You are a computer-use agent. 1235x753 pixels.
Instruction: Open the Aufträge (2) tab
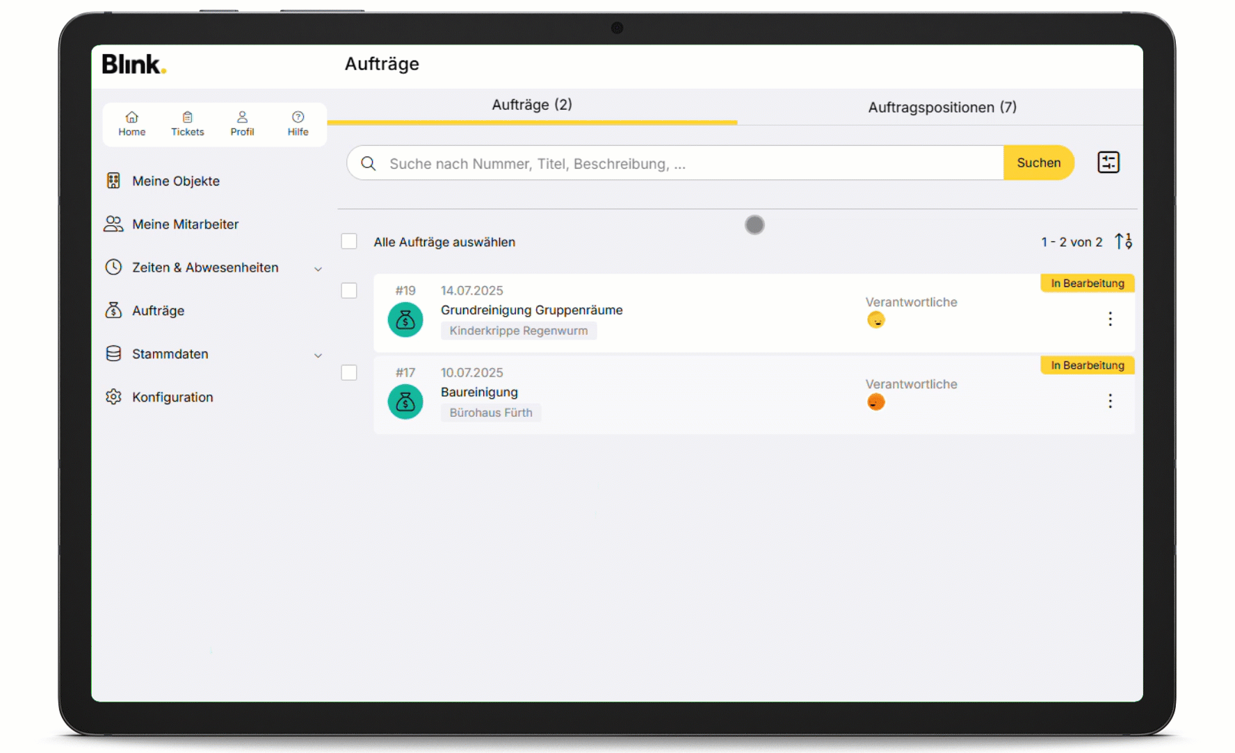click(532, 105)
